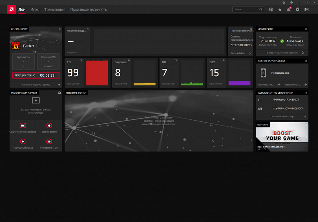Screen dimensions: 318x222
Task: Click Проверить наличие обновлений
Action: [282, 53]
